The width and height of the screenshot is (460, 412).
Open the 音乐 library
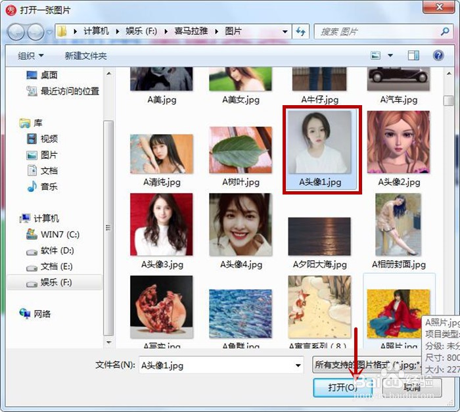coord(42,187)
